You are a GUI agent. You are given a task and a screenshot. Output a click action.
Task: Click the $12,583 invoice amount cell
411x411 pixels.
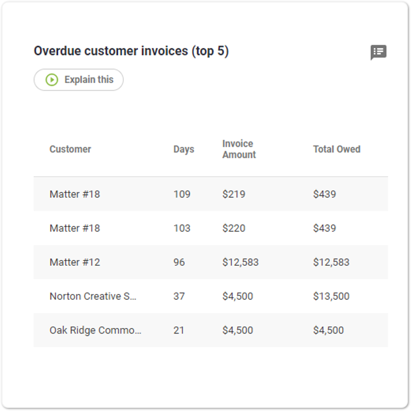[x=240, y=262]
